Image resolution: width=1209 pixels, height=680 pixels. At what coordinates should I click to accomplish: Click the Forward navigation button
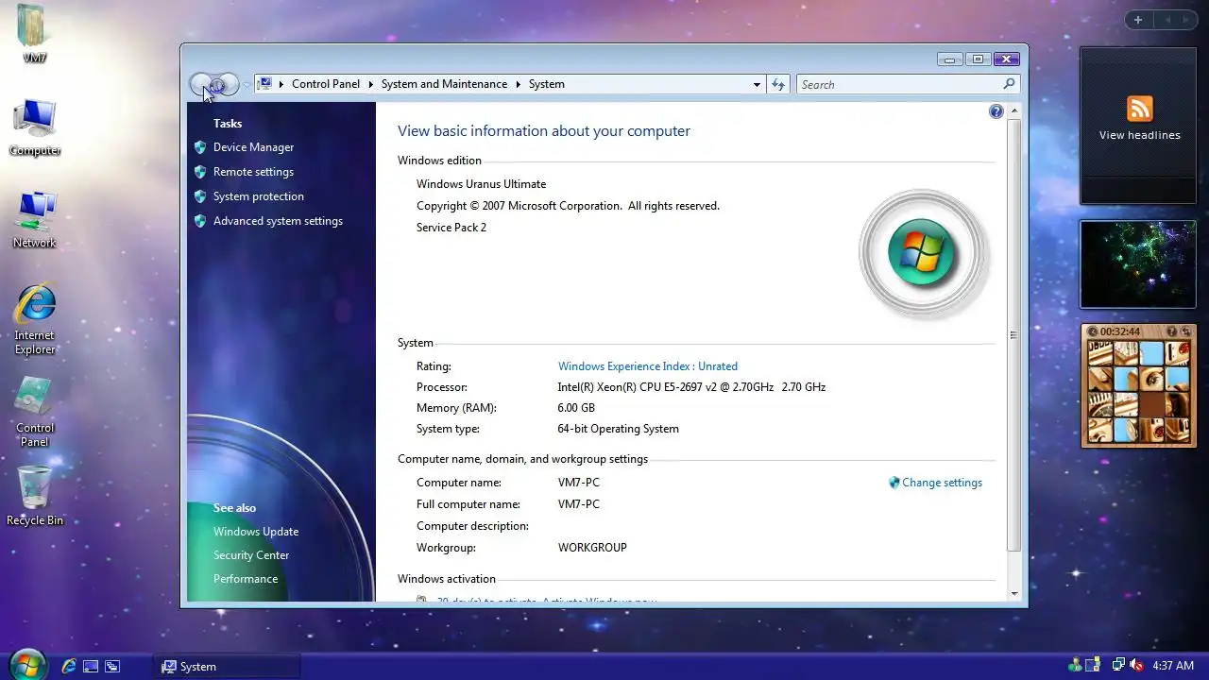[227, 85]
